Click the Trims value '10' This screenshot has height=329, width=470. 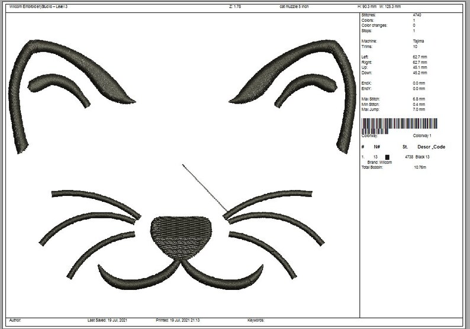tap(415, 46)
